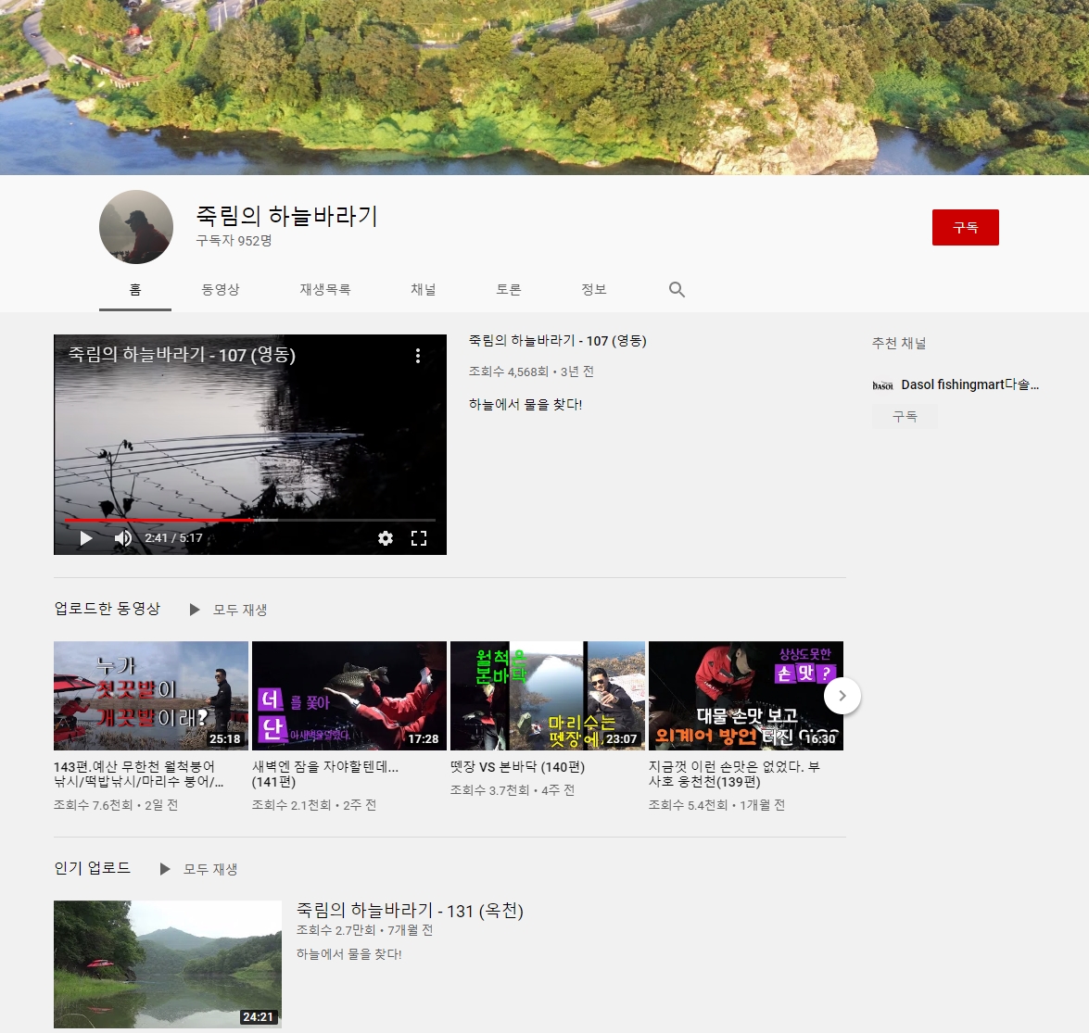Play all videos under 업로드한 동영상

[229, 610]
